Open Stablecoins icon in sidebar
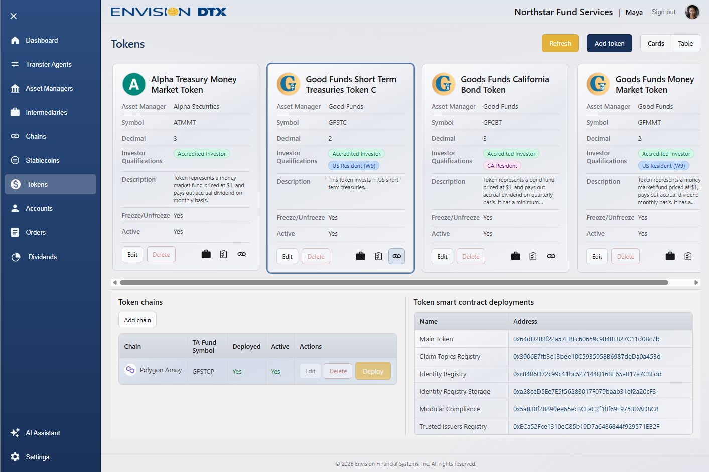Viewport: 709px width, 472px height. (15, 160)
